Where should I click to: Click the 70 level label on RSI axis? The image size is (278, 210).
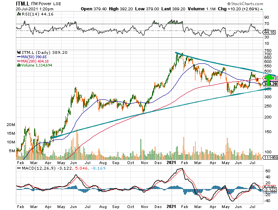click(x=266, y=24)
